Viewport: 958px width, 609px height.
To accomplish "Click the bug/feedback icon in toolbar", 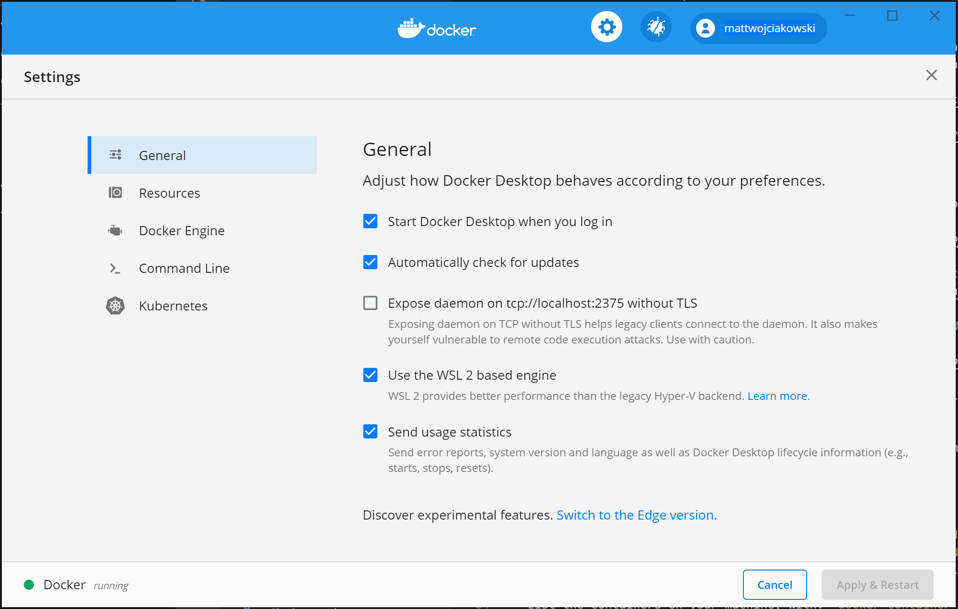I will (x=655, y=28).
